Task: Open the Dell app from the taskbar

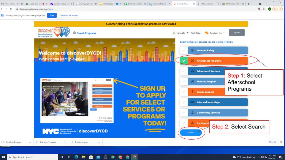Action: 105,157
